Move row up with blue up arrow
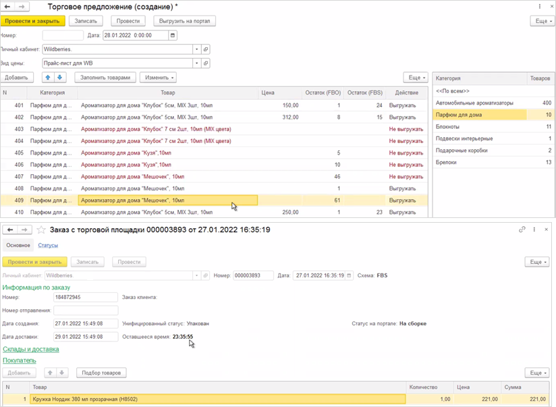Image resolution: width=556 pixels, height=407 pixels. 48,78
